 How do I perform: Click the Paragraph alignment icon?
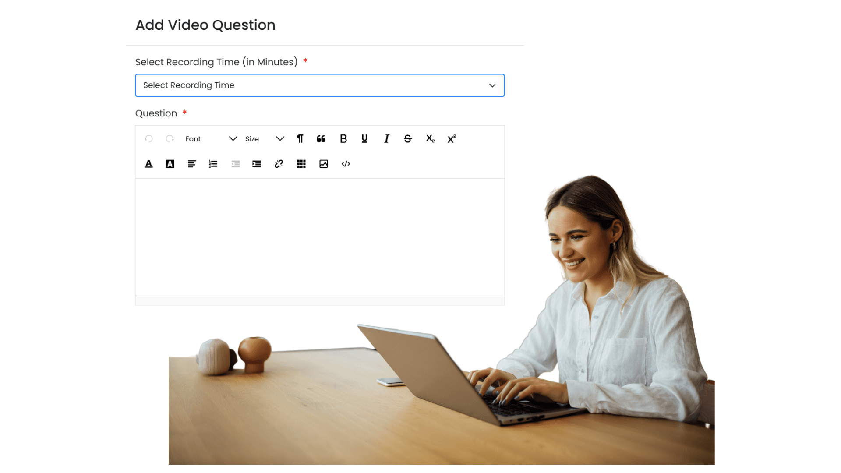[x=192, y=164]
